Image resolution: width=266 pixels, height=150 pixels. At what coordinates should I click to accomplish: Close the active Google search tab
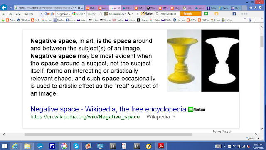[x=119, y=8]
